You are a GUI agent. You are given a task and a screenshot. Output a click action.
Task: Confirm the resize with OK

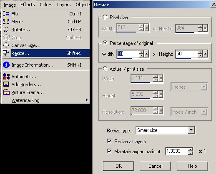pyautogui.click(x=118, y=166)
